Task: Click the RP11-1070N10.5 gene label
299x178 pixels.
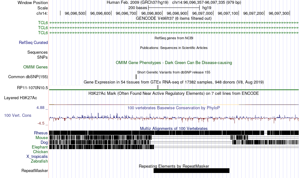Action: point(32,88)
